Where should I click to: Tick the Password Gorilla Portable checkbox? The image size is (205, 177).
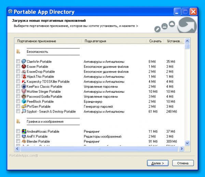[x=18, y=96]
